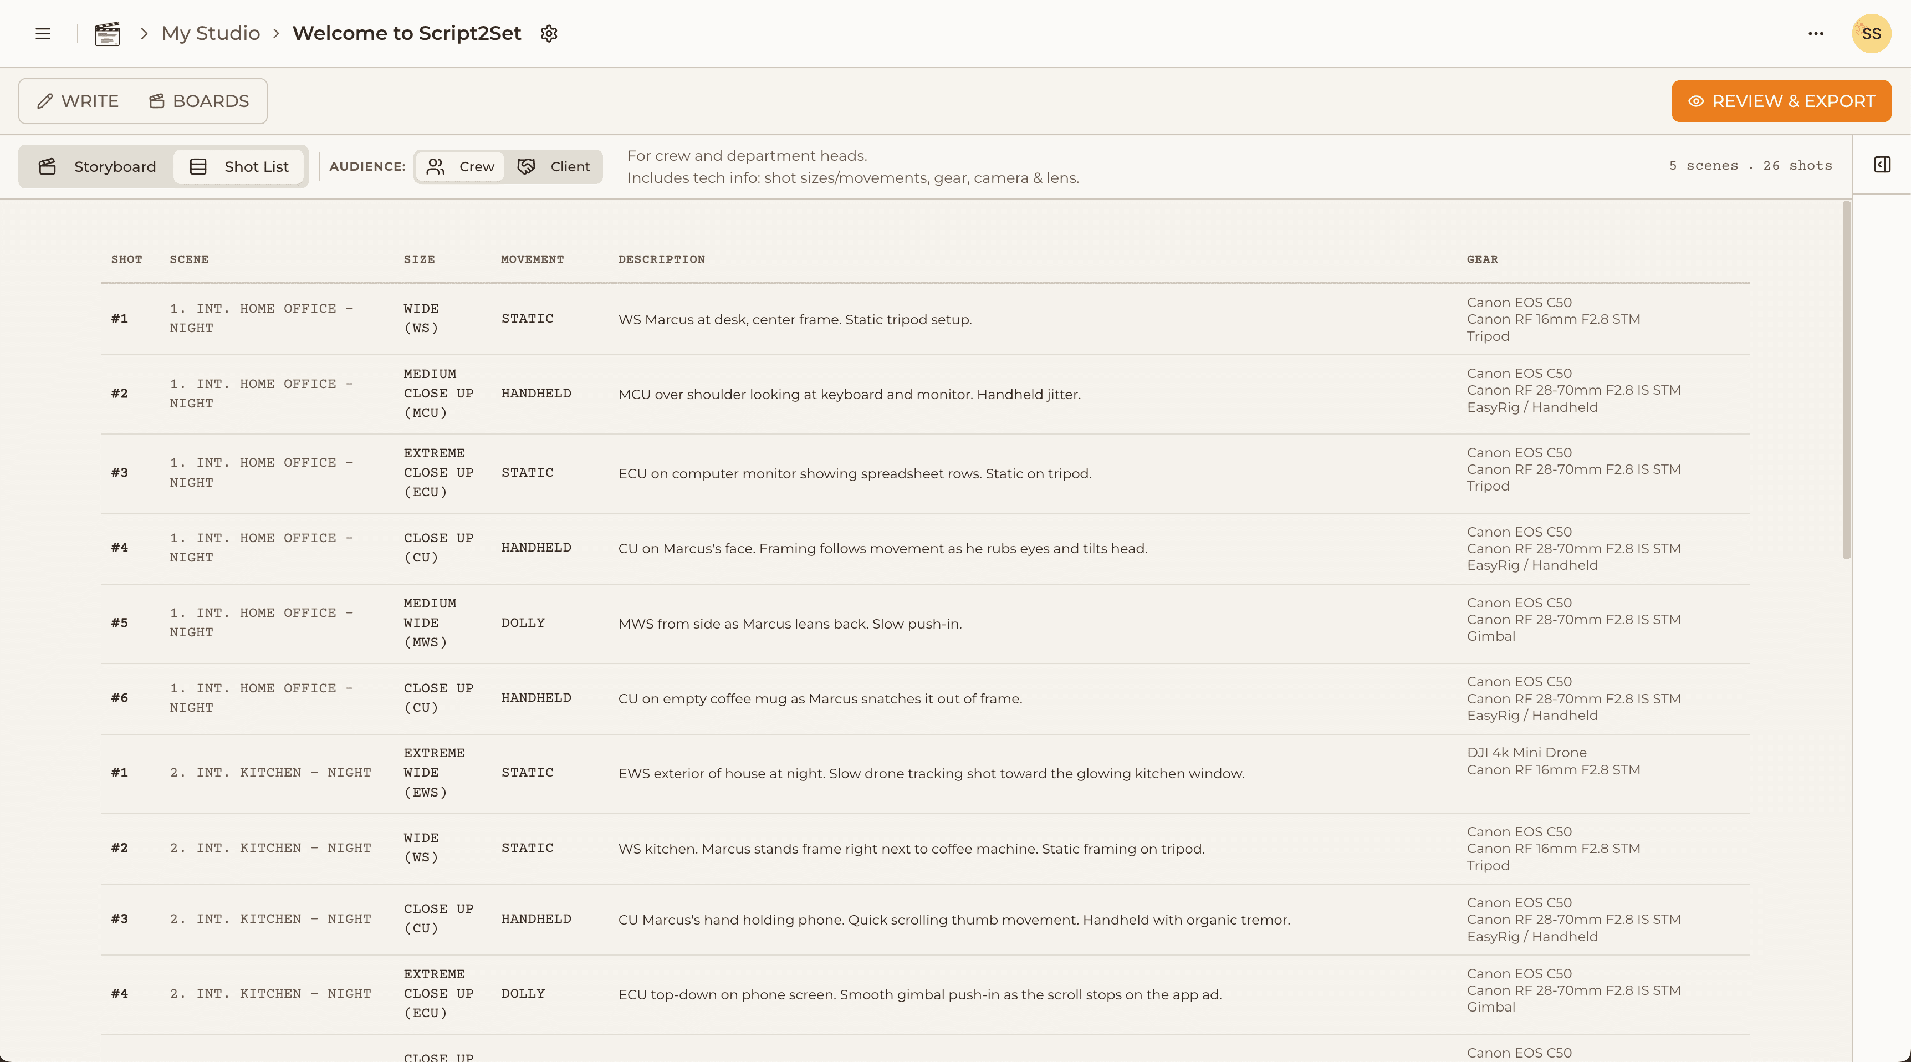The height and width of the screenshot is (1062, 1911).
Task: Click the SS user avatar
Action: (x=1871, y=33)
